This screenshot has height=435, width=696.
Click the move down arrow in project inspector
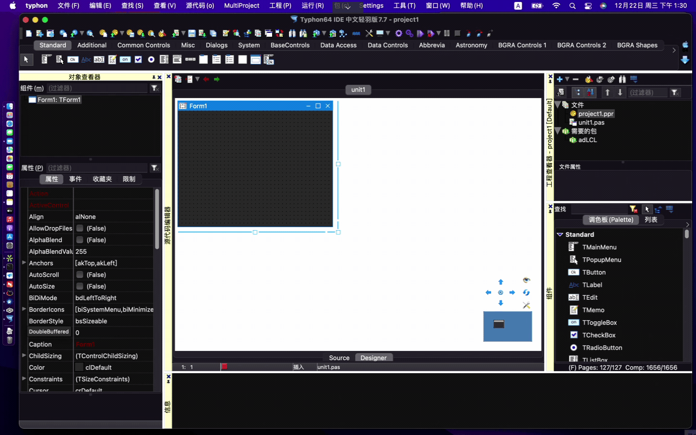coord(620,92)
